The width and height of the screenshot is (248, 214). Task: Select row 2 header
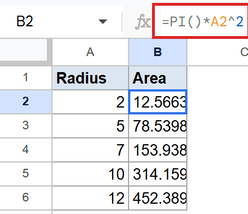click(x=26, y=102)
